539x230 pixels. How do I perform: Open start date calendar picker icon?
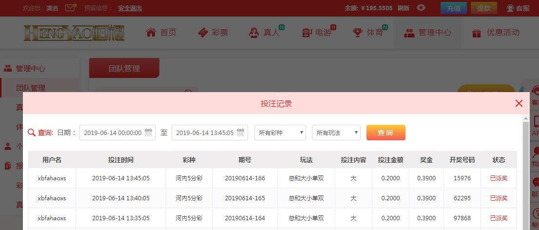149,133
